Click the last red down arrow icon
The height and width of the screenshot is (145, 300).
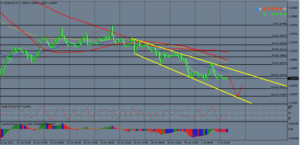pos(281,9)
